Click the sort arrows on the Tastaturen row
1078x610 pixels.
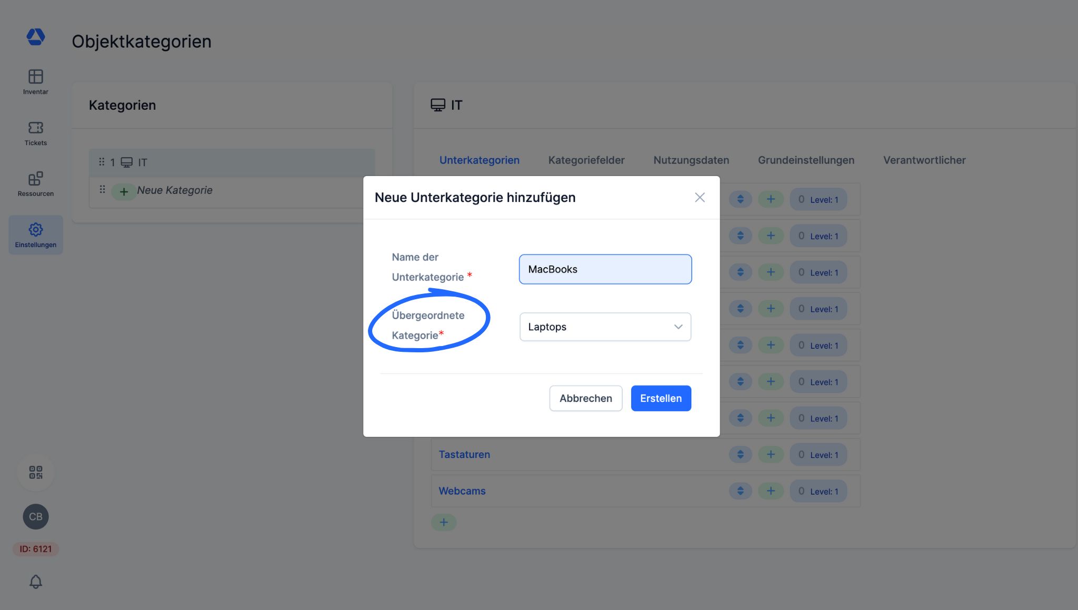click(740, 454)
